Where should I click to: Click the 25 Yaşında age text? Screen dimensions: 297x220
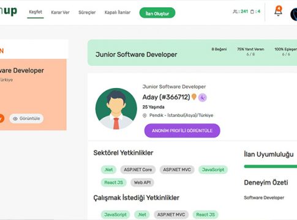point(153,107)
